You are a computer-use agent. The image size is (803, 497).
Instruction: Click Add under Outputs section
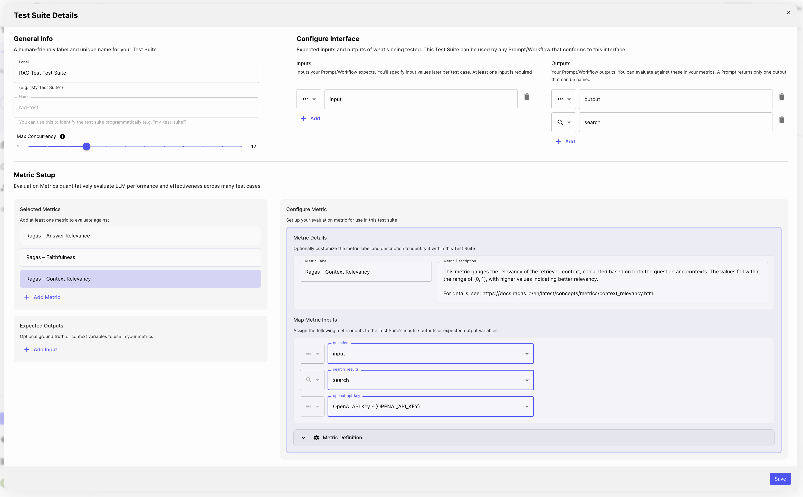tap(565, 142)
